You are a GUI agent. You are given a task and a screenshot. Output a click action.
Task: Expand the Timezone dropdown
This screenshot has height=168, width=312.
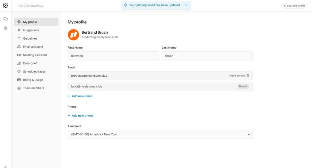(160, 134)
